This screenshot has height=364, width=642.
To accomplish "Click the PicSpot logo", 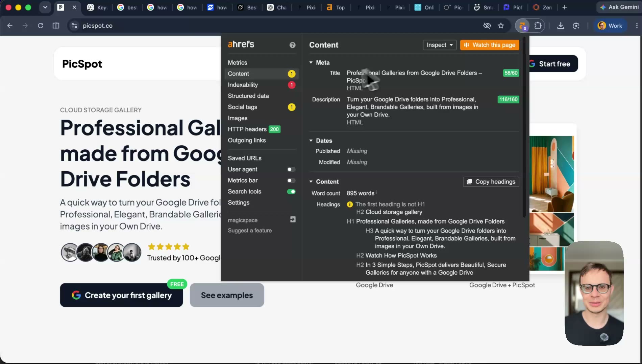I will click(x=82, y=64).
